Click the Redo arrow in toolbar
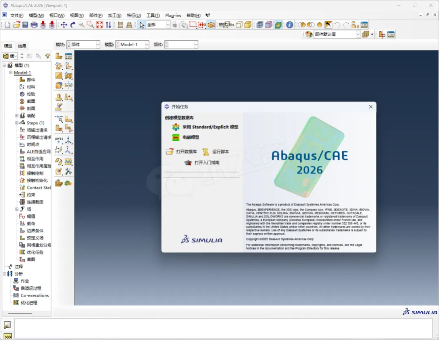The height and width of the screenshot is (340, 439). click(x=346, y=25)
